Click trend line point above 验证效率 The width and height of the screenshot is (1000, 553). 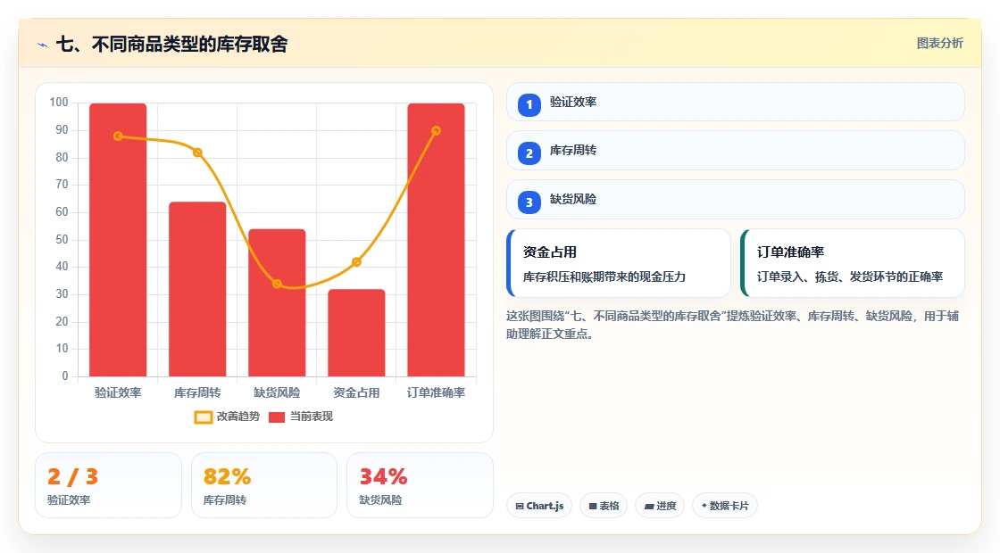(x=118, y=136)
